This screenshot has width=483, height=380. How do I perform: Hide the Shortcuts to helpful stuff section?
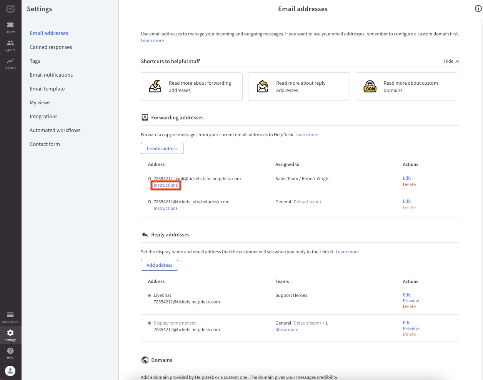451,61
